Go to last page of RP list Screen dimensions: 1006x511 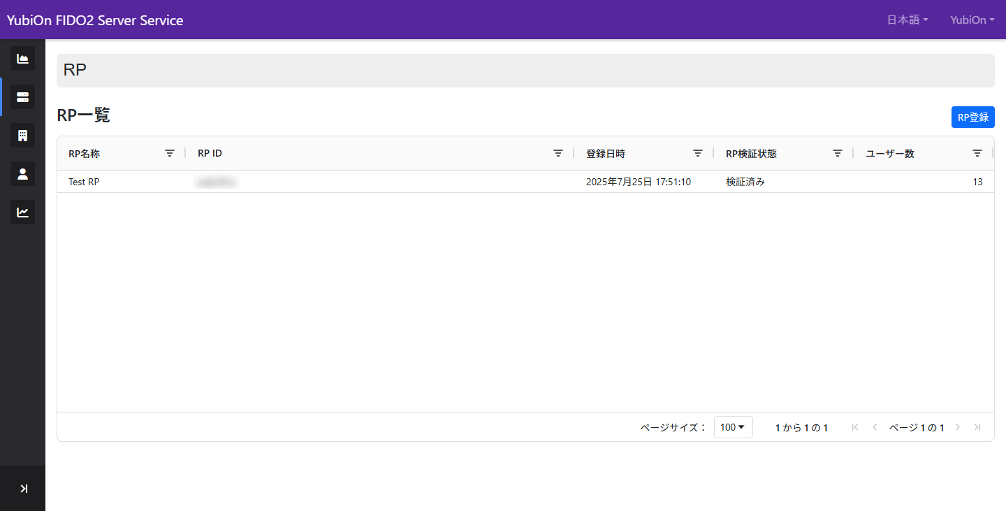pos(977,427)
